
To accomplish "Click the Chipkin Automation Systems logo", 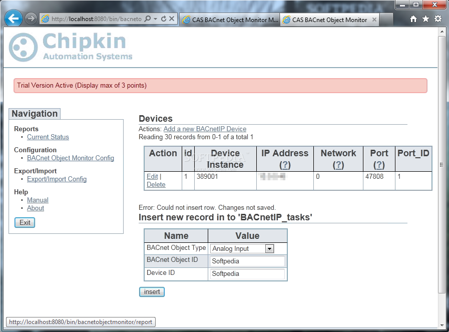I will pos(71,47).
